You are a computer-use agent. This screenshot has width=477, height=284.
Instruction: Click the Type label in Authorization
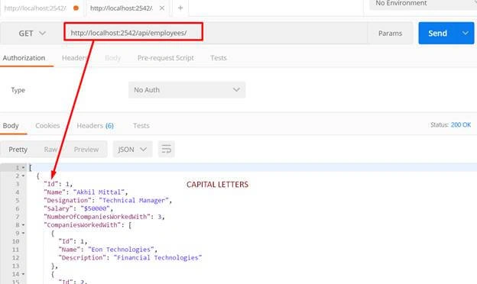[x=18, y=90]
